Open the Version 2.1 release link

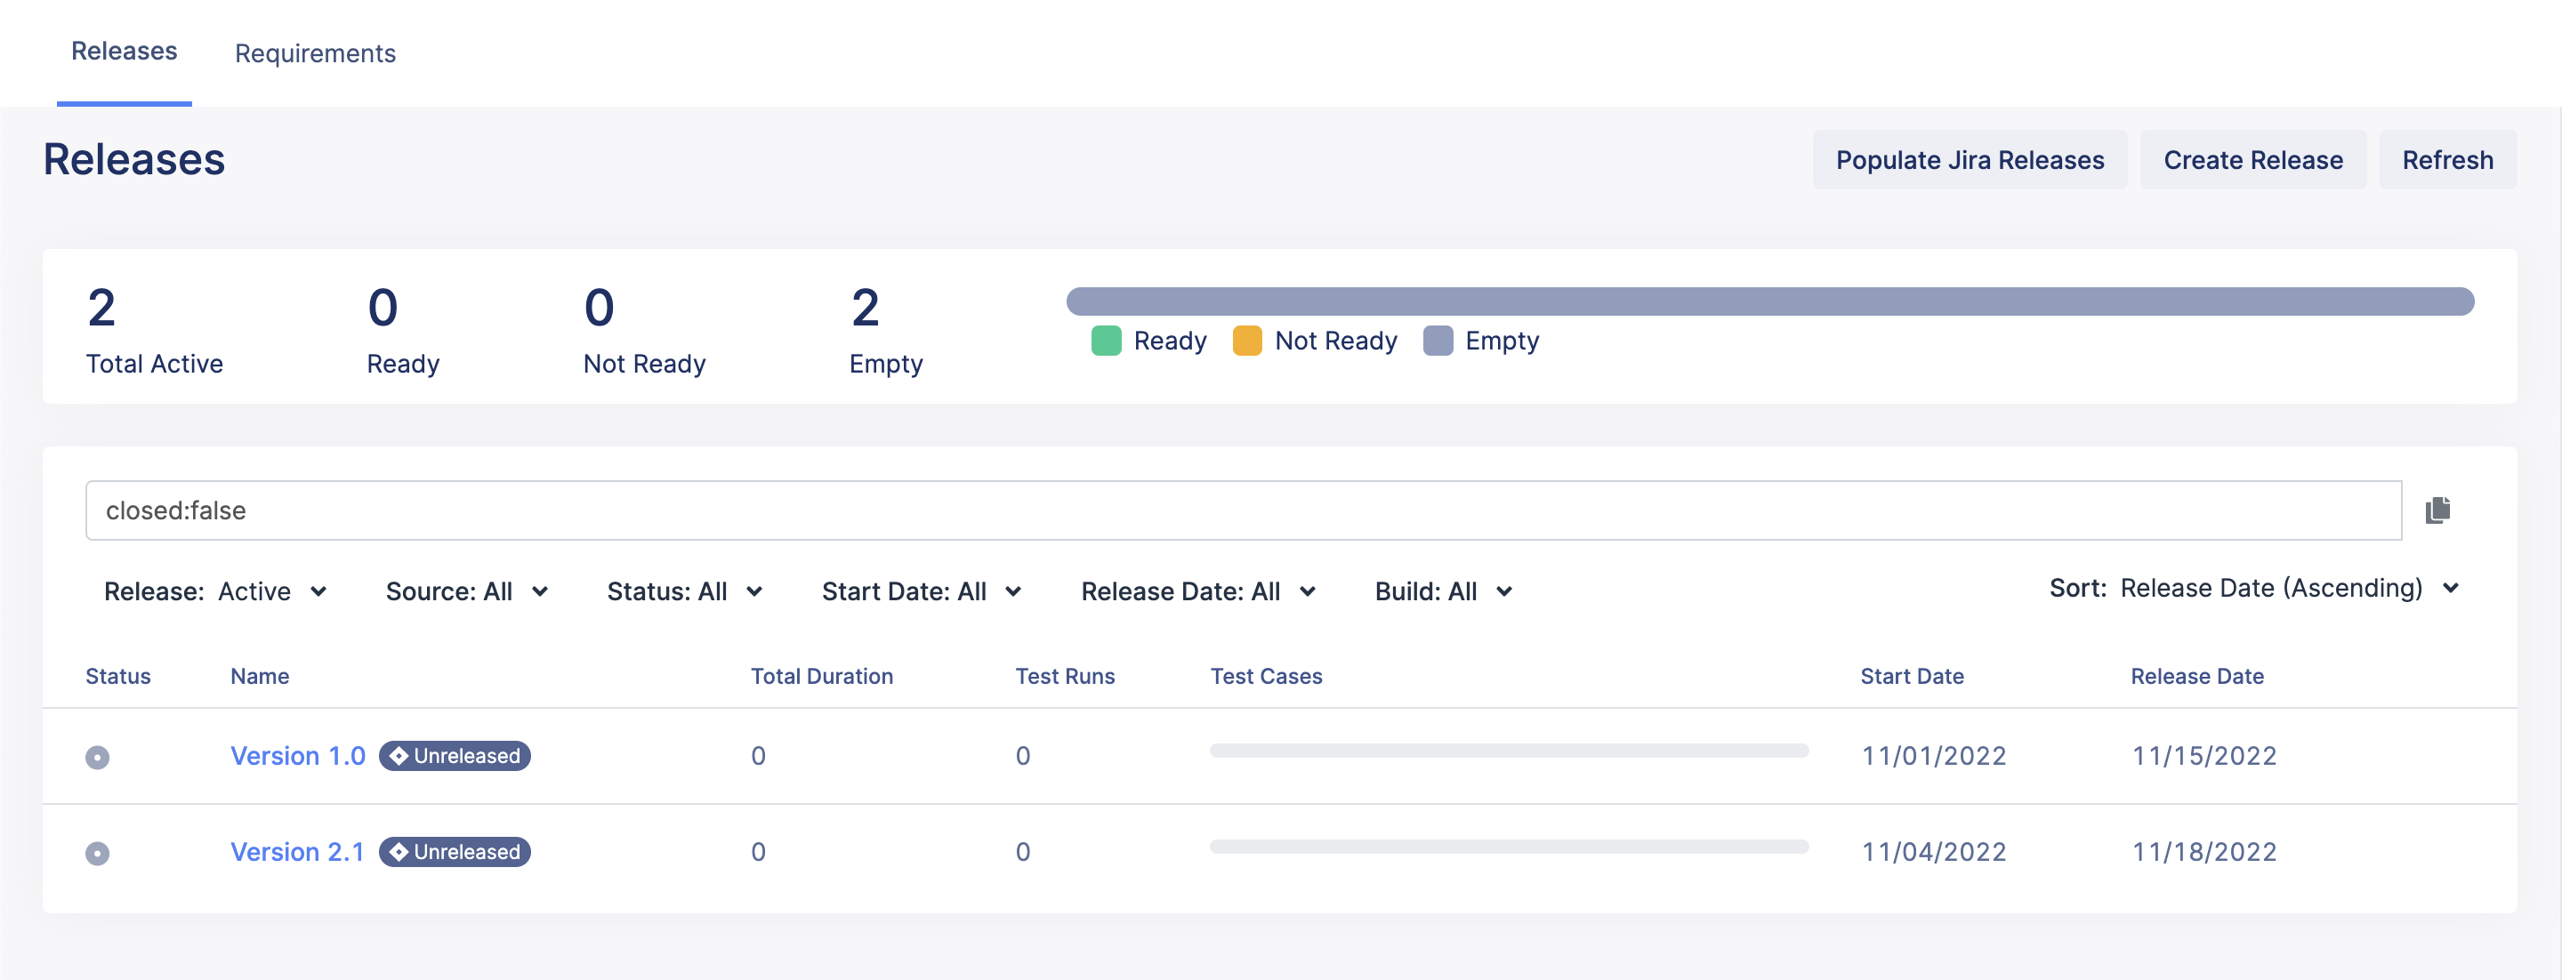click(x=296, y=852)
